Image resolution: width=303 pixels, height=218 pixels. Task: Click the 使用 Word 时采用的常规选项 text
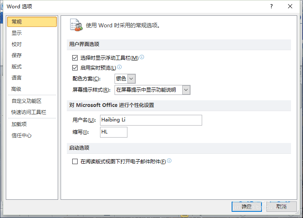coord(123,25)
